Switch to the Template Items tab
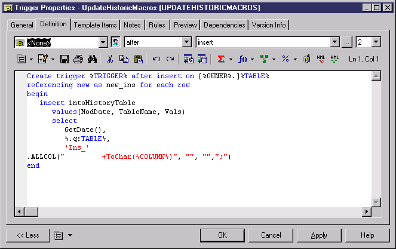396x249 pixels. tap(96, 25)
